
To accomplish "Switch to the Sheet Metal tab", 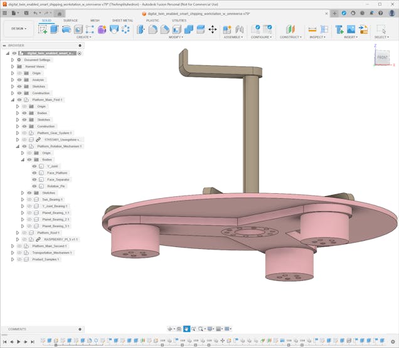I will coord(122,20).
